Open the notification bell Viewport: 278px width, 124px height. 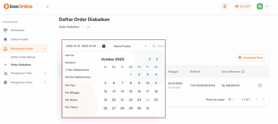click(x=225, y=6)
